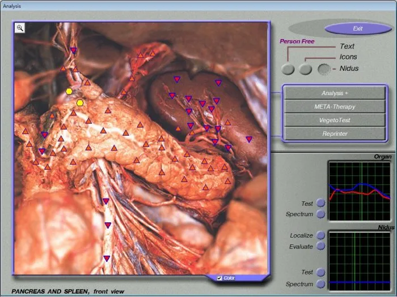The height and width of the screenshot is (297, 397).
Task: Open META-Therapy
Action: point(335,106)
